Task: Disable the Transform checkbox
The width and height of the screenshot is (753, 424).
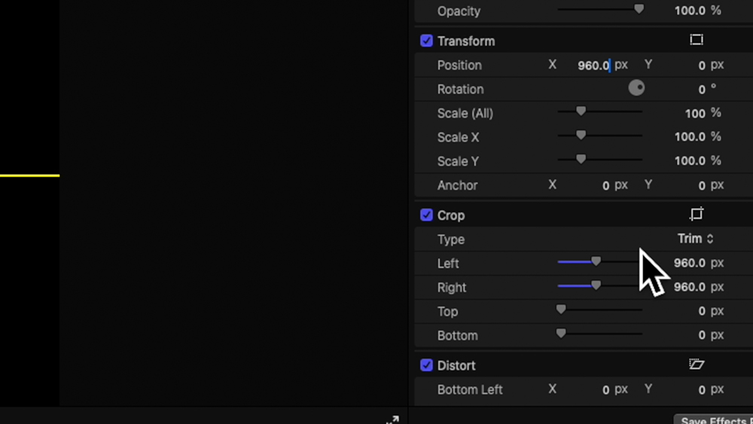Action: 426,41
